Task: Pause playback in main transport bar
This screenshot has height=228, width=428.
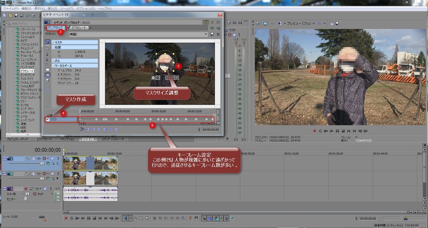Action: click(89, 218)
